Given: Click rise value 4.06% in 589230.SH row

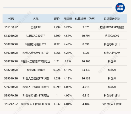Looking at the screenshot, I should click(68, 87).
